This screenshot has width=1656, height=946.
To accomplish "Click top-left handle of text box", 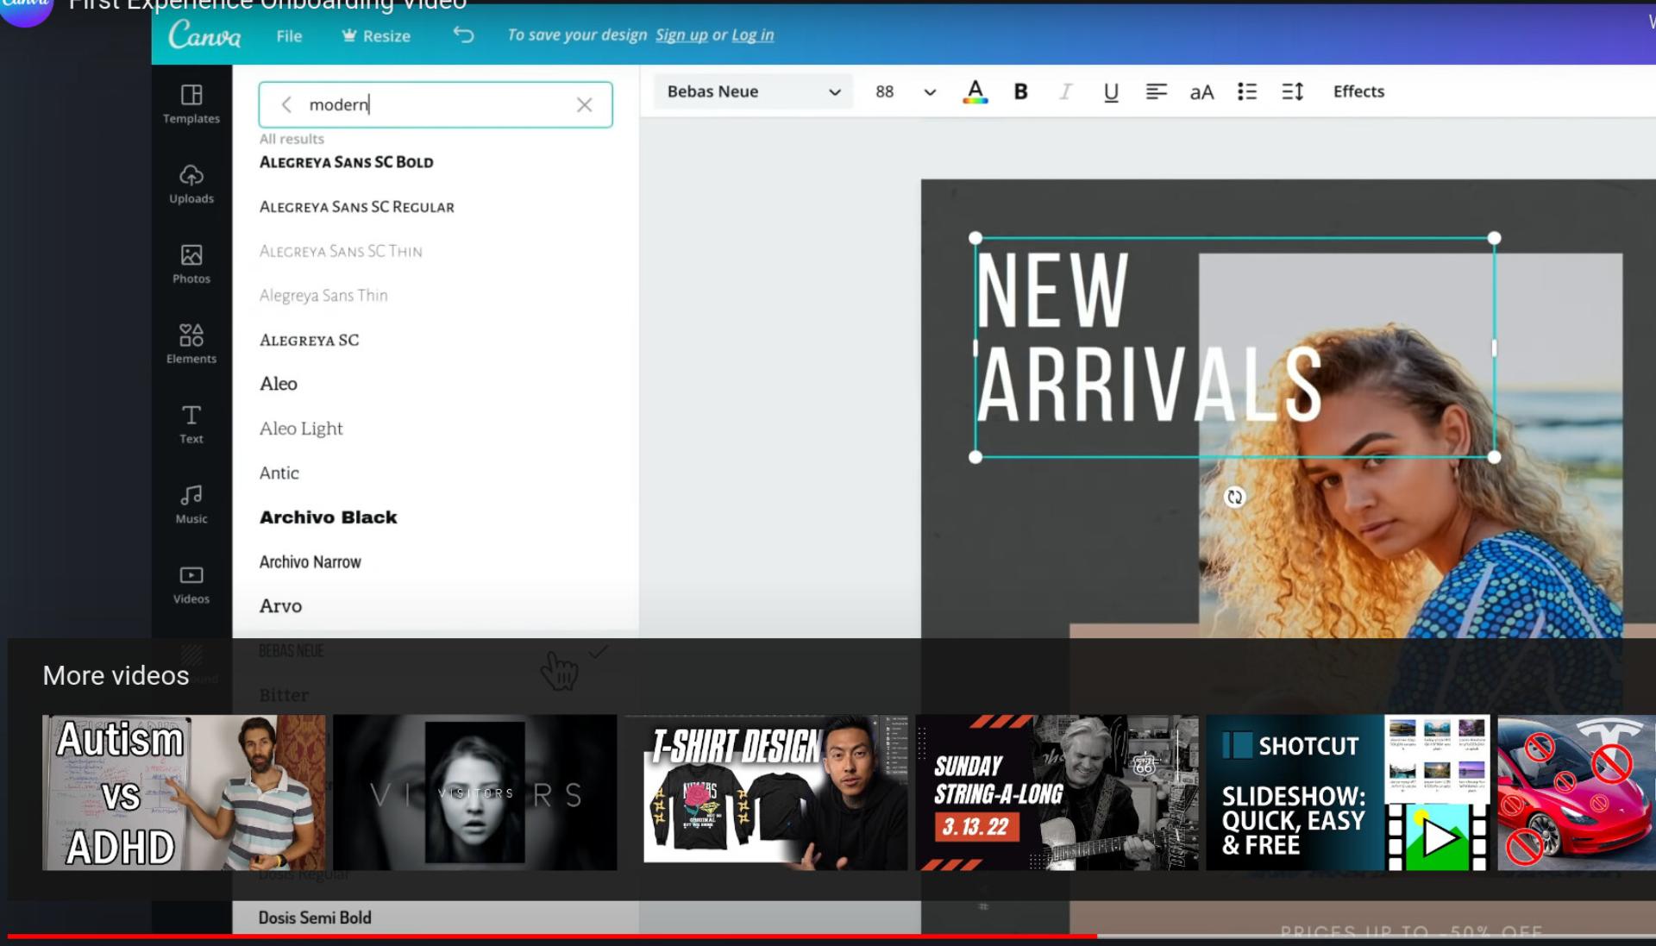I will [975, 238].
